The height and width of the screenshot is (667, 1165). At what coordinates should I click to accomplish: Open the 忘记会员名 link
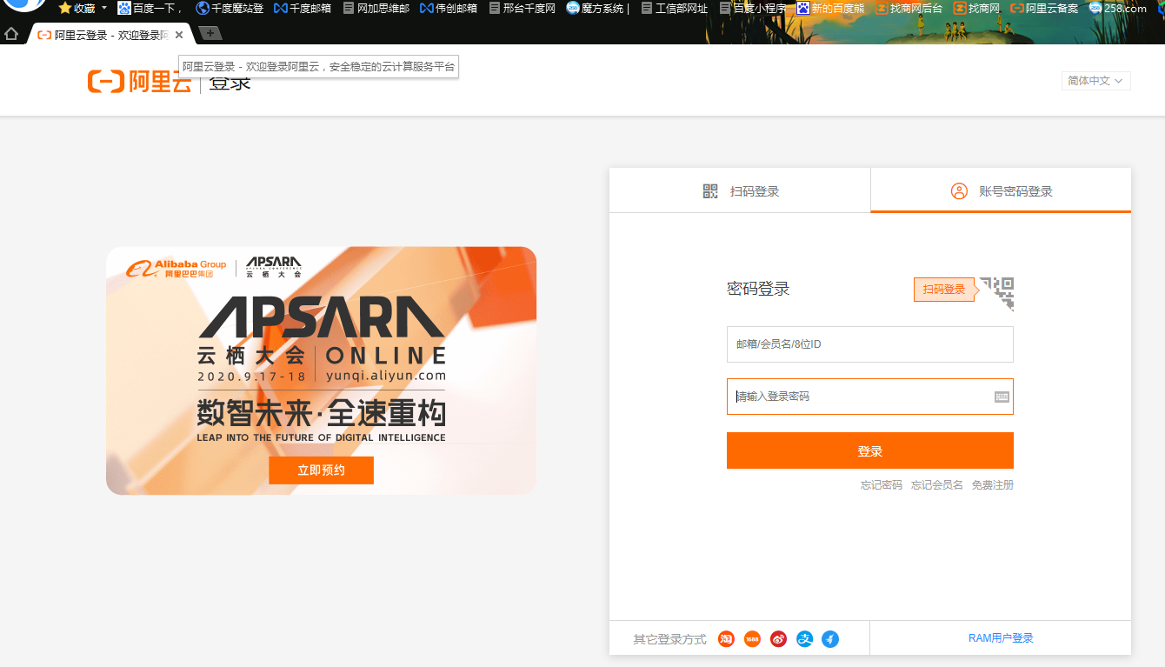(x=937, y=485)
